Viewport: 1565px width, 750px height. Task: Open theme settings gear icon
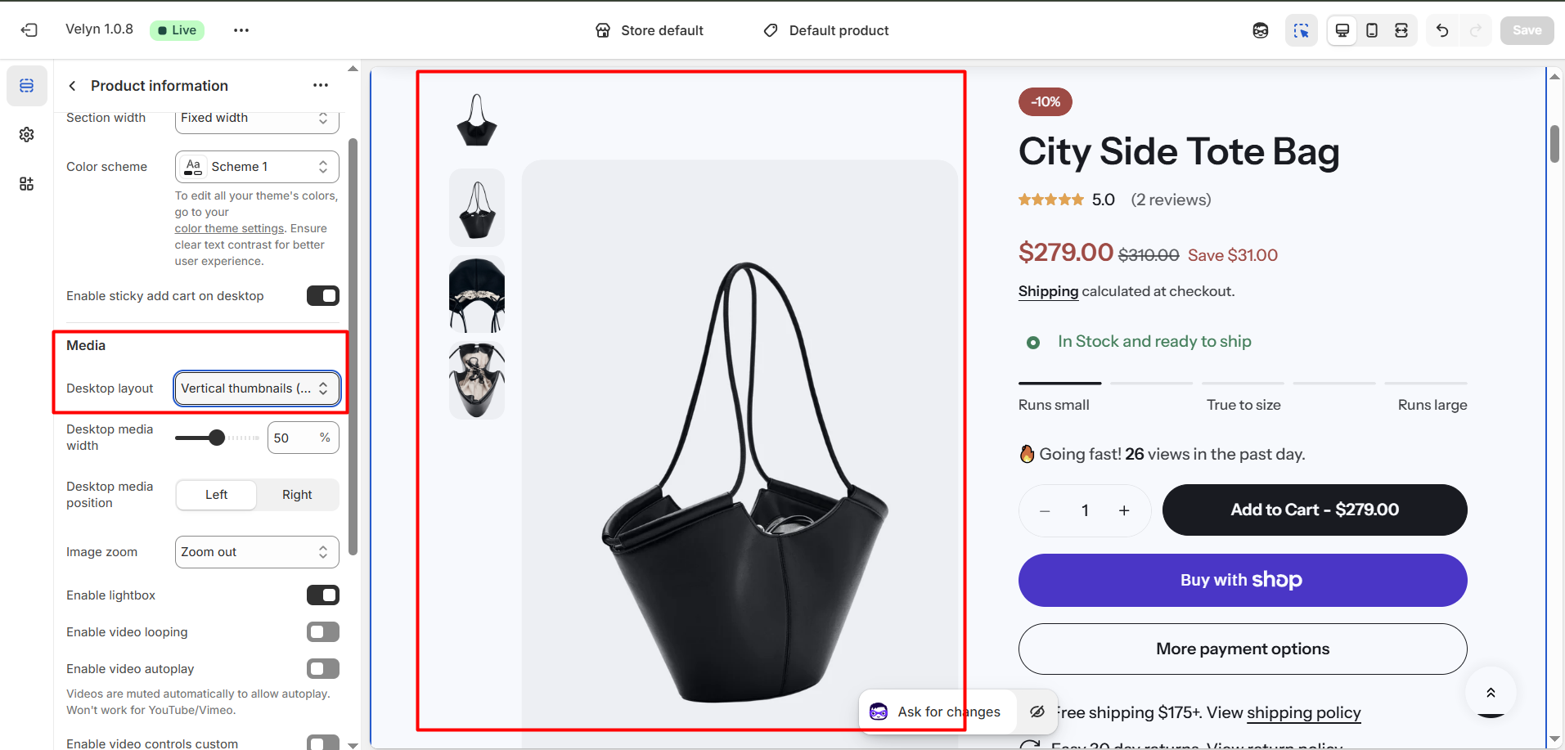(x=27, y=134)
